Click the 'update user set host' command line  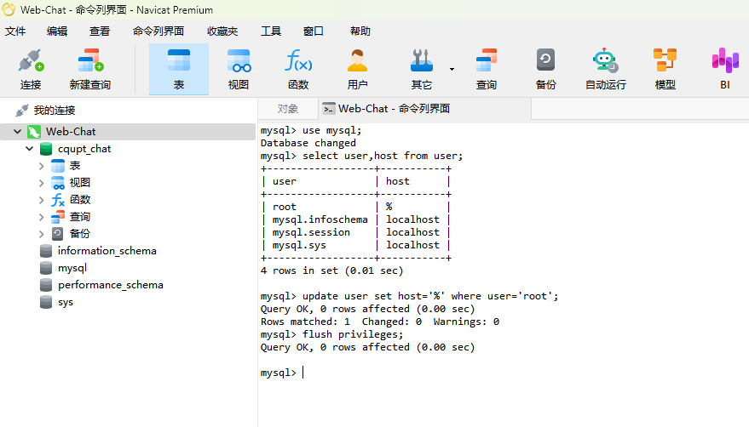click(409, 296)
